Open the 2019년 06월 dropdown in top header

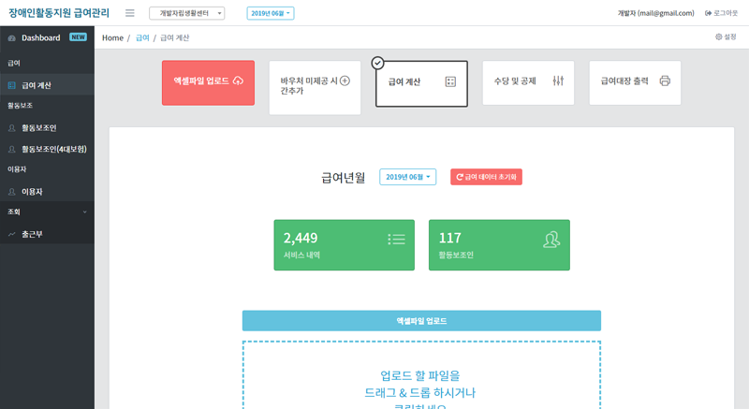click(270, 13)
